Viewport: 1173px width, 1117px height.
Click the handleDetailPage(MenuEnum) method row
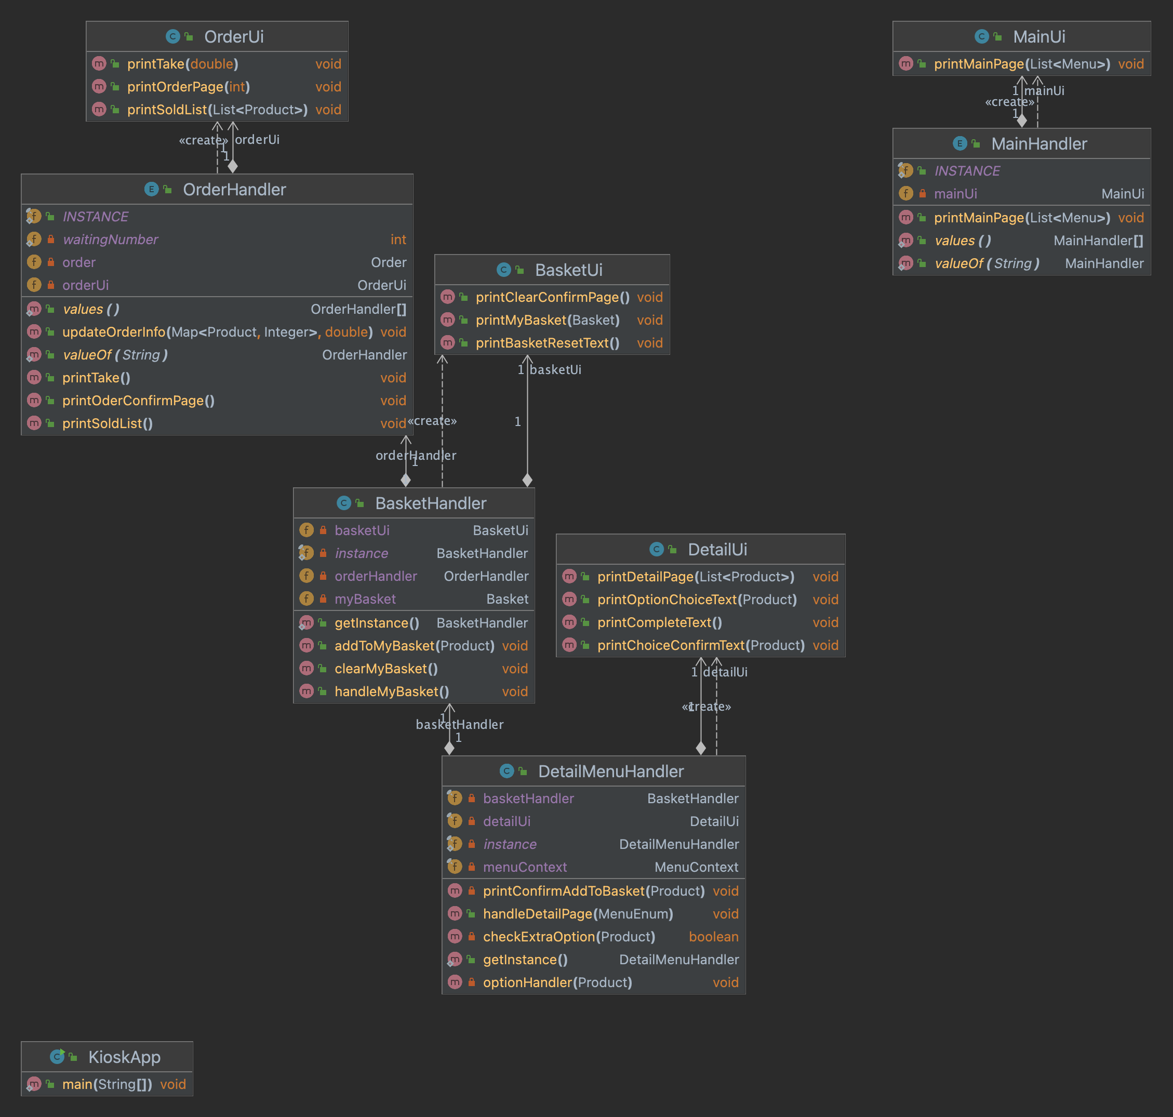[578, 913]
